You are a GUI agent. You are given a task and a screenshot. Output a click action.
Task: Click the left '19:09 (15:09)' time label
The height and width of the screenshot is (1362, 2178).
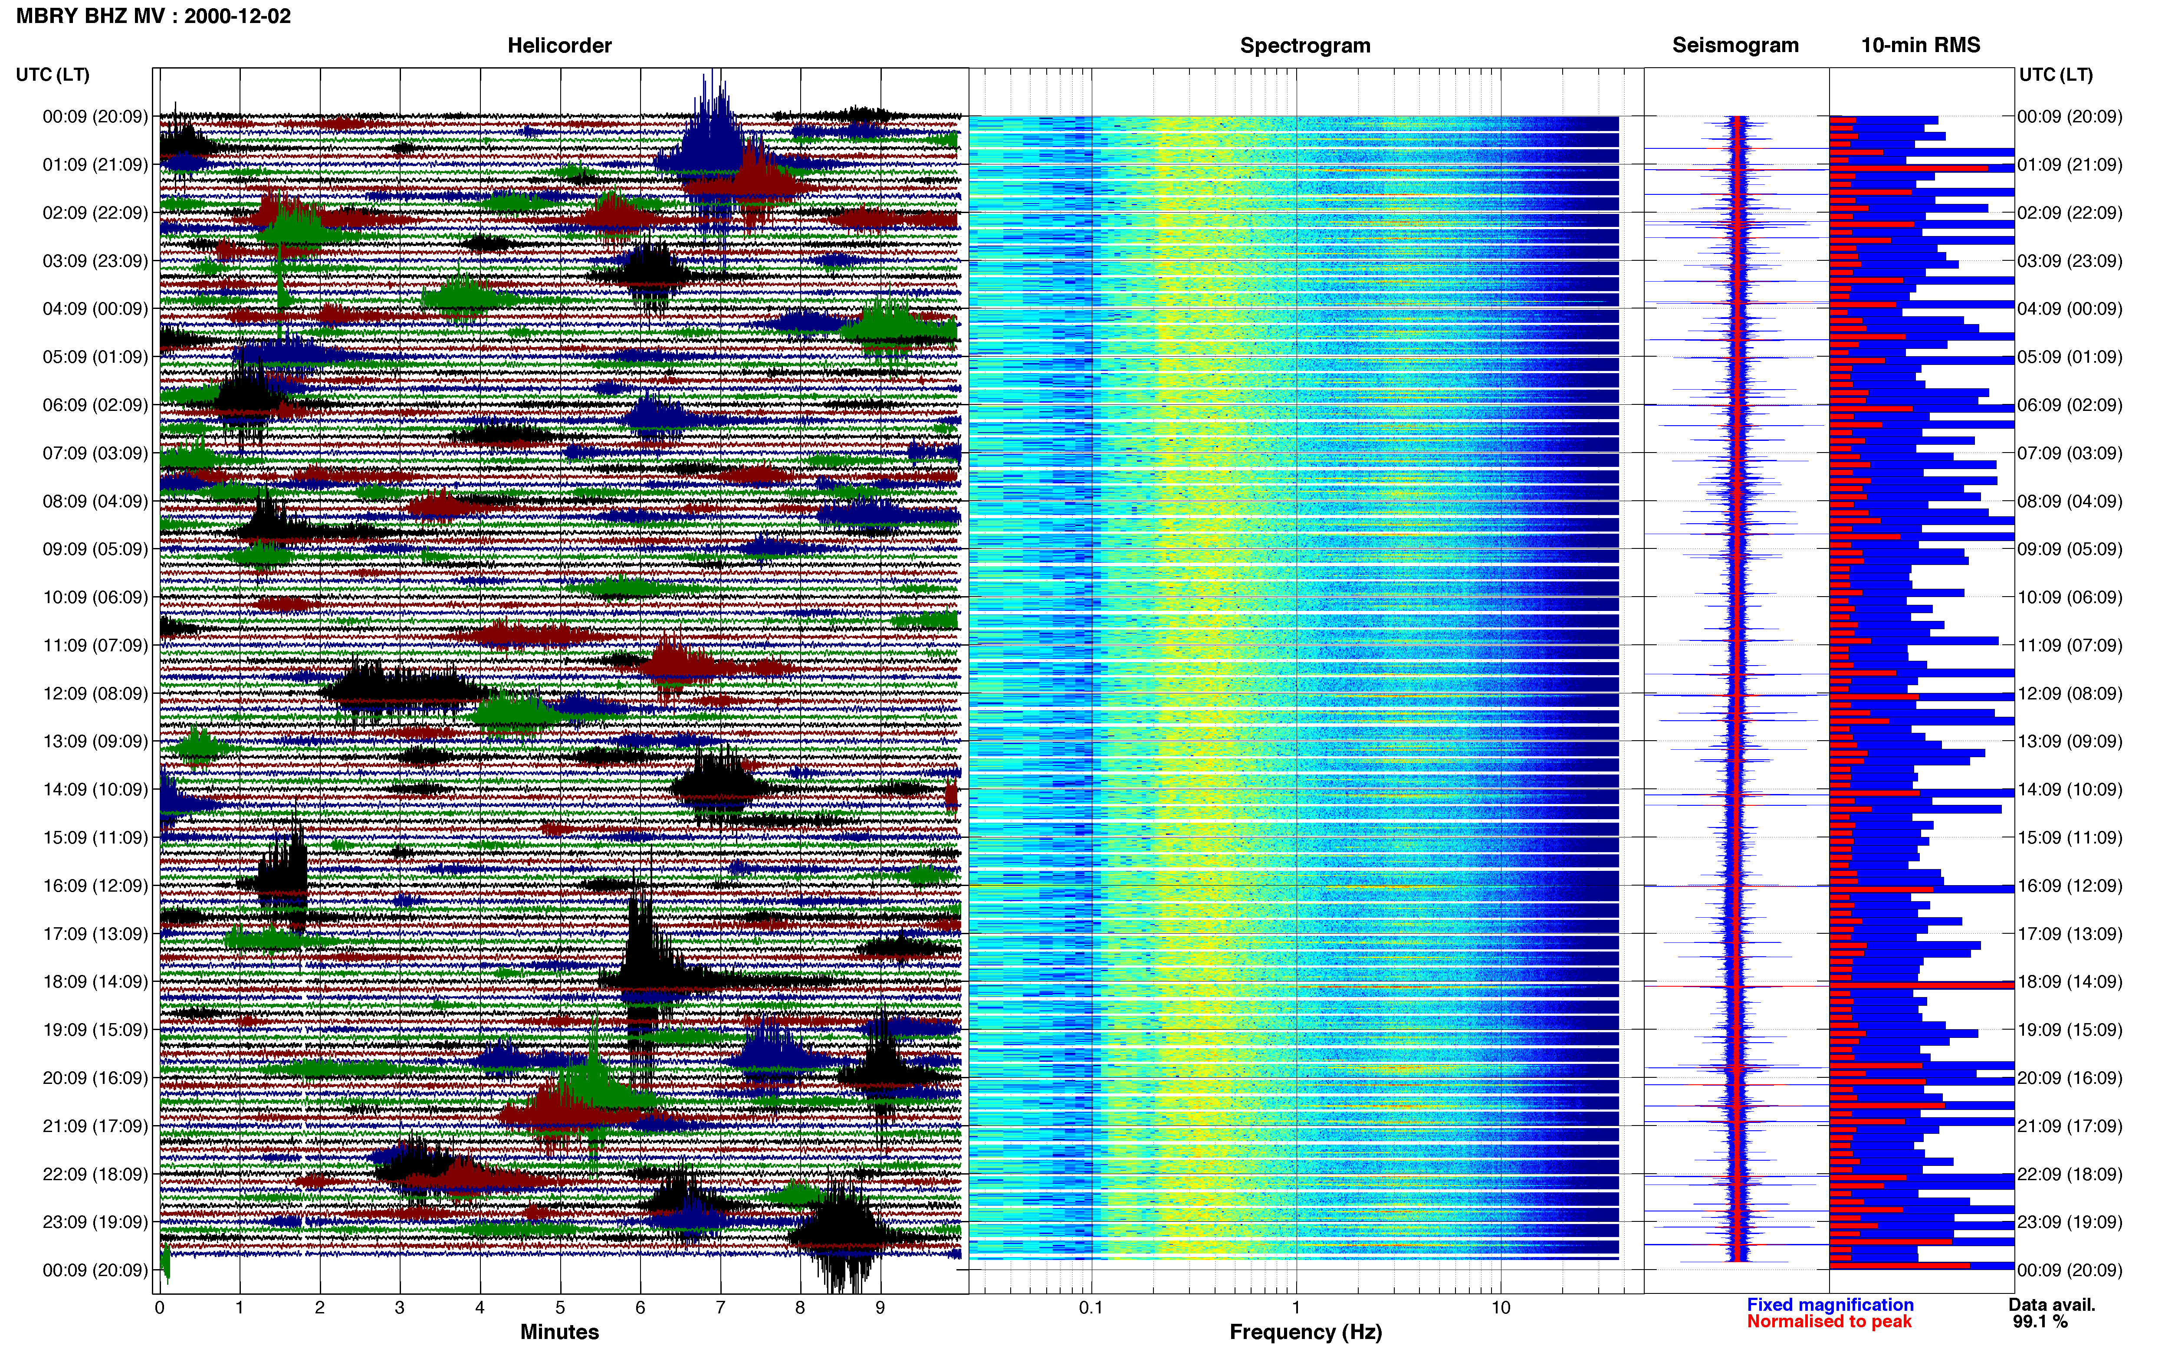pos(95,1030)
